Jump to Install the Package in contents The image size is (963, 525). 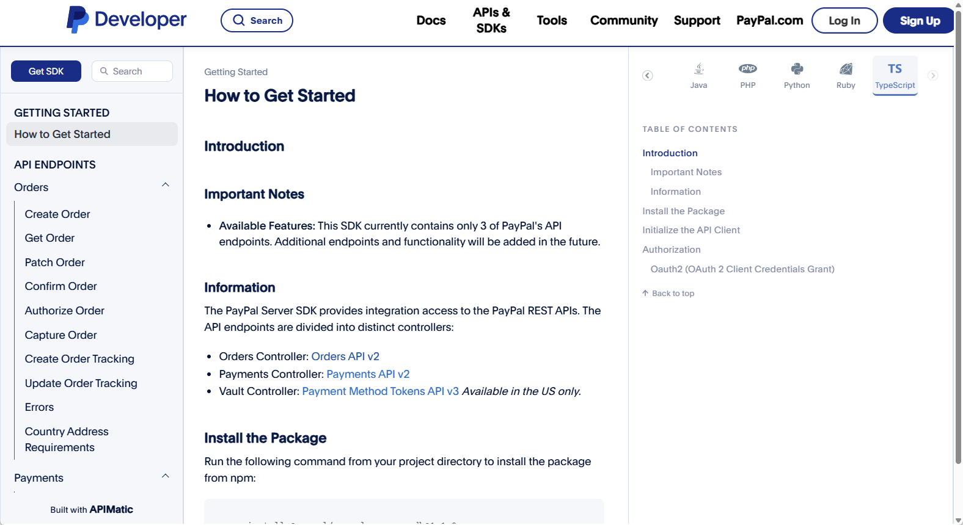[683, 211]
